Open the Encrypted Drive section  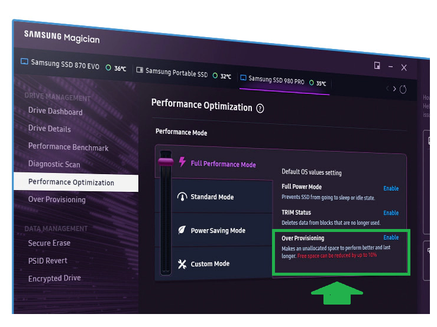[x=54, y=278]
